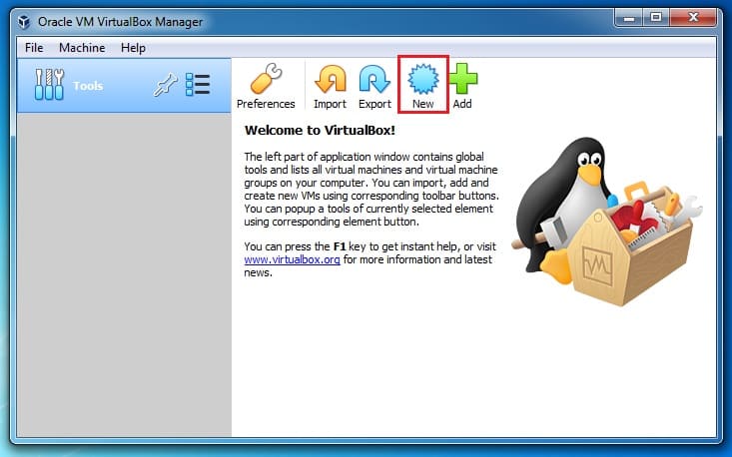This screenshot has width=732, height=457.
Task: Open the Tools list menu icon
Action: coord(198,85)
